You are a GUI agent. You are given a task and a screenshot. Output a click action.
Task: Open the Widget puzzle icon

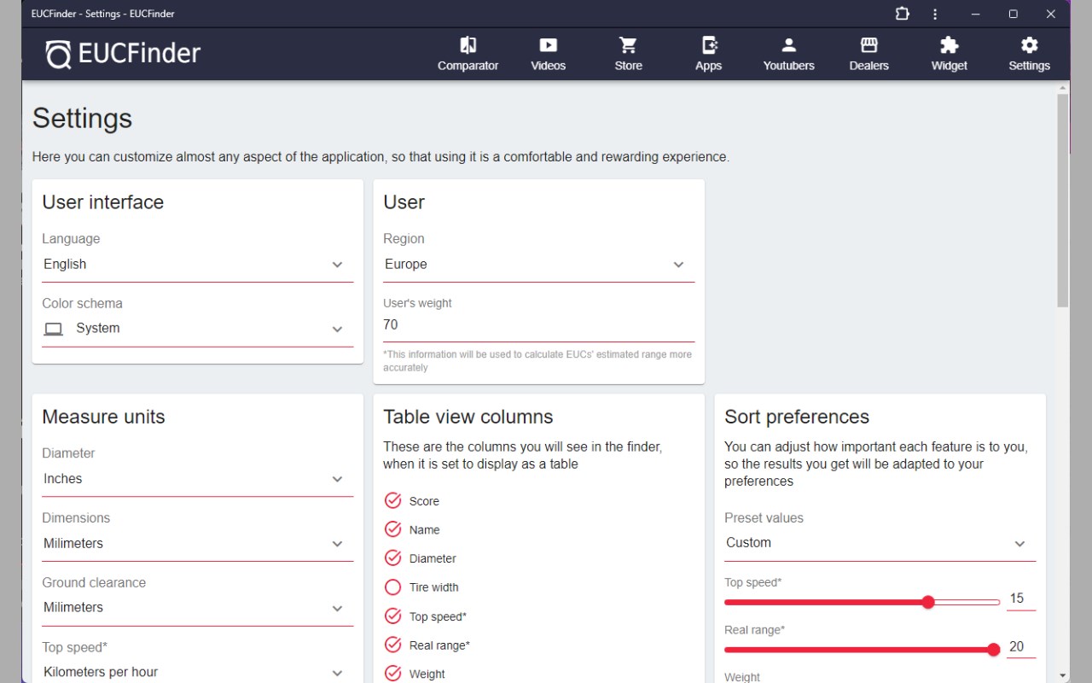(x=949, y=45)
